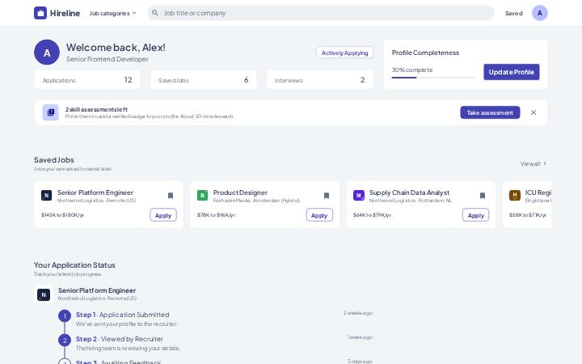Click the Update Profile button
The image size is (582, 364).
click(512, 72)
